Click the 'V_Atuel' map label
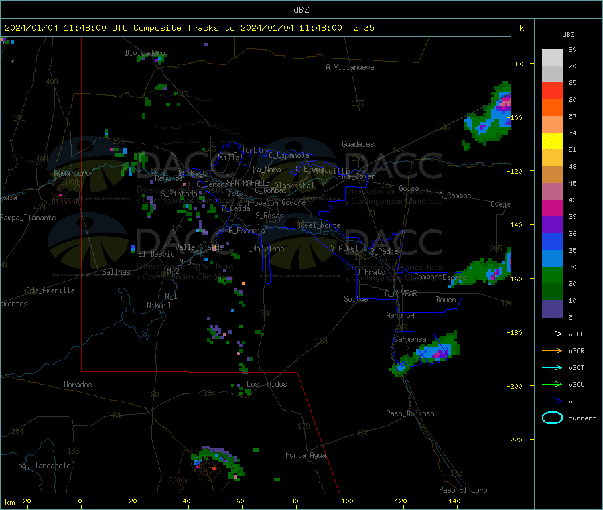 click(x=344, y=248)
